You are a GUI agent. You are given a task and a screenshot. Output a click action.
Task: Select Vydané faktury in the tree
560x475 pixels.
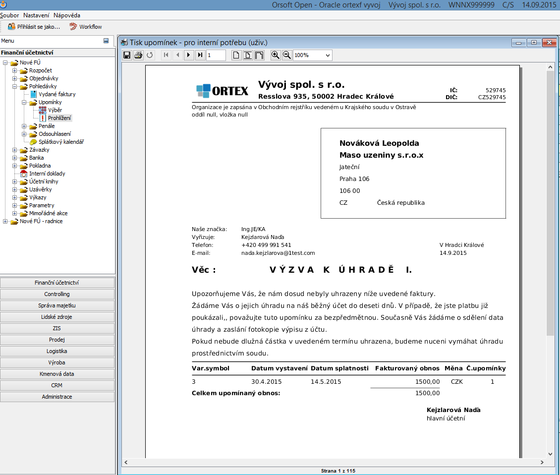(57, 94)
